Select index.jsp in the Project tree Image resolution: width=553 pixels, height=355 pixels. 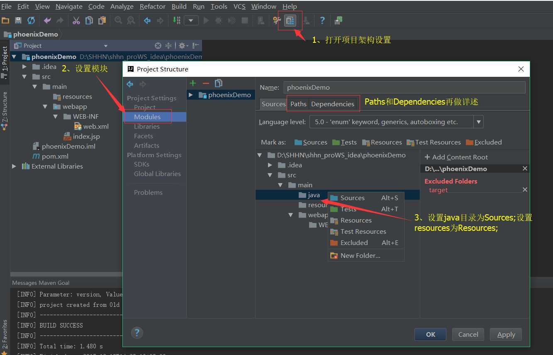coord(82,137)
